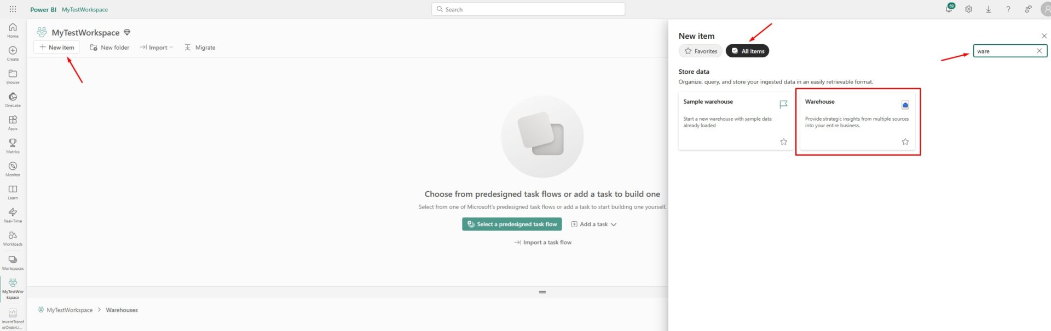Click the feedback icon in header

click(1027, 9)
